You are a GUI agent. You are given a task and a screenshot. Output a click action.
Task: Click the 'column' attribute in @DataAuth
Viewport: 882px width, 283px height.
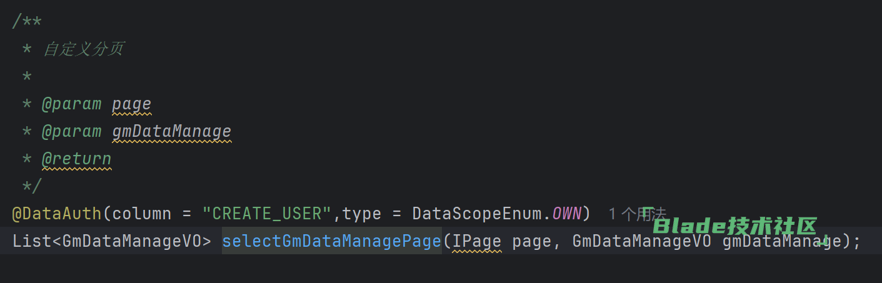[141, 214]
